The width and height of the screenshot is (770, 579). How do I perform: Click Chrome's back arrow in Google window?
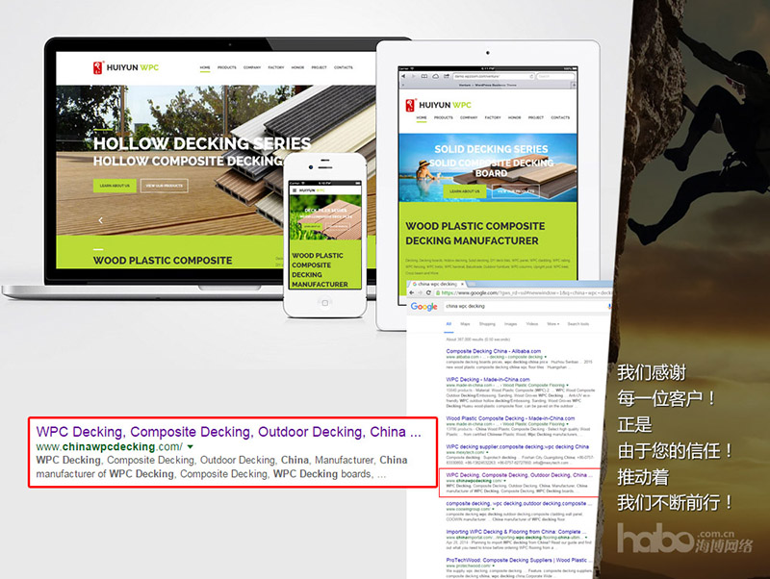pos(413,293)
